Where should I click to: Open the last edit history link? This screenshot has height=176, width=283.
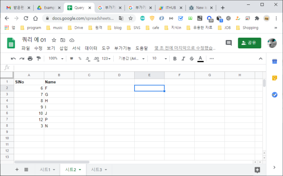coord(185,48)
